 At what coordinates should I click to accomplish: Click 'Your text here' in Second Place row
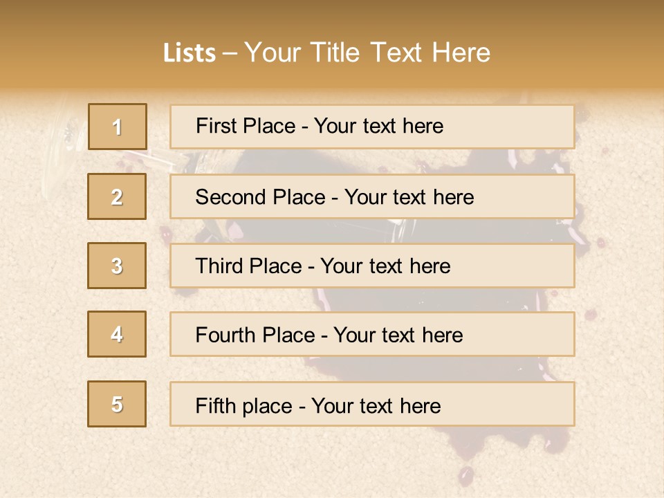409,197
